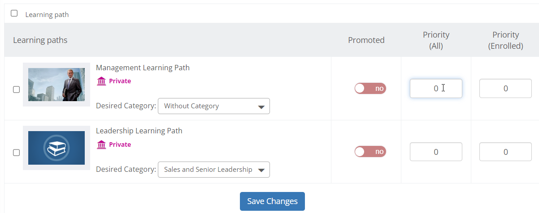Tick the select-all Learning path checkbox
Image resolution: width=539 pixels, height=213 pixels.
click(14, 13)
